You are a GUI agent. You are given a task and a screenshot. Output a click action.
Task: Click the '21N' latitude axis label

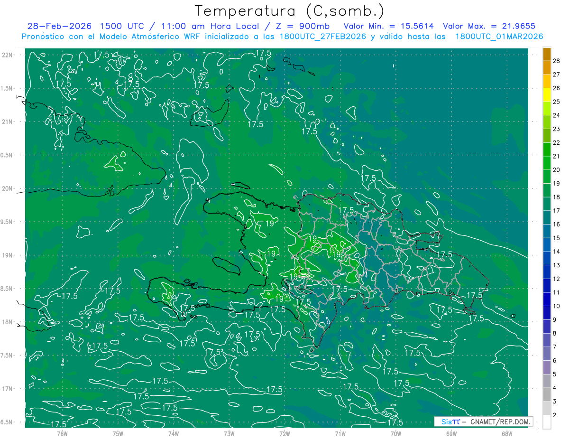pos(8,122)
